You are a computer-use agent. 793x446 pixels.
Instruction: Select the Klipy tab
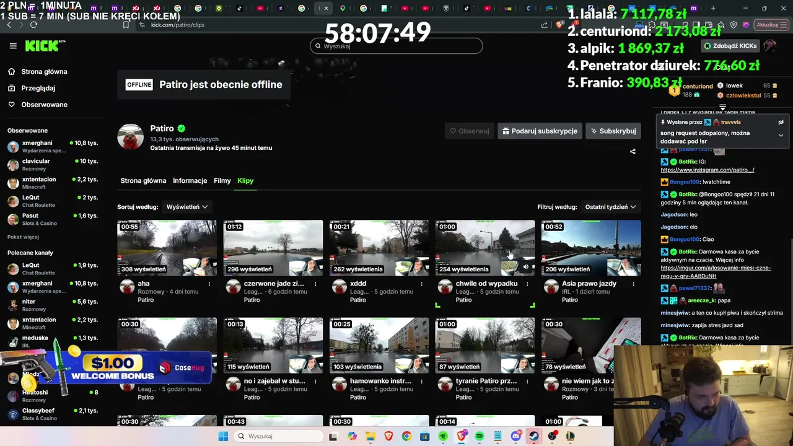245,181
